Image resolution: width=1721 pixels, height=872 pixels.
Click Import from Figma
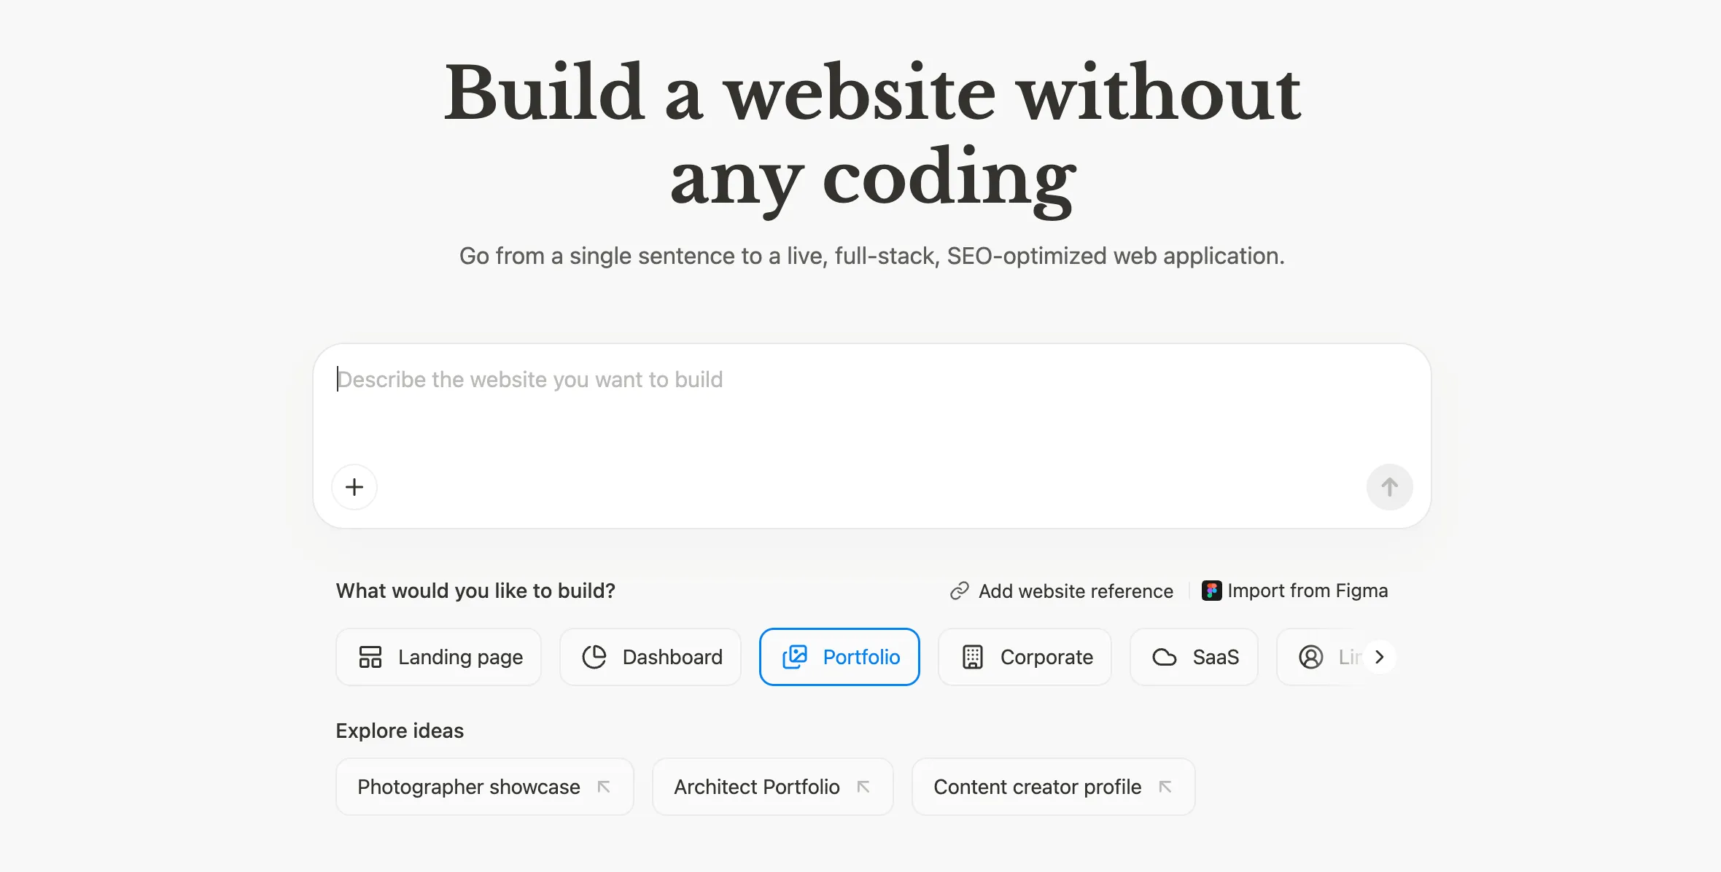1307,591
